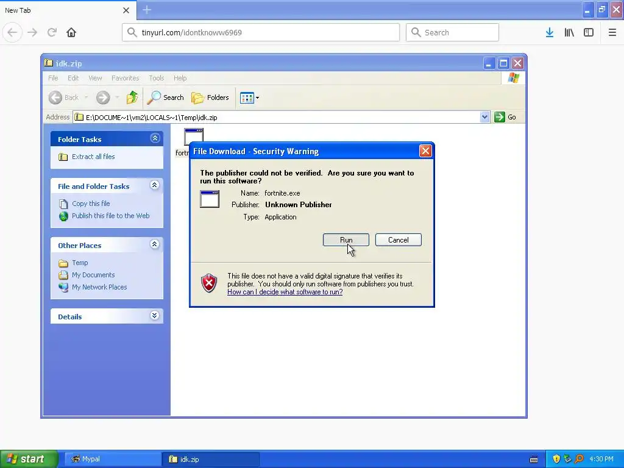Open the browser hamburger menu

click(x=612, y=32)
